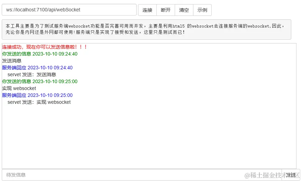Click the sent text 发送消息

point(12,61)
